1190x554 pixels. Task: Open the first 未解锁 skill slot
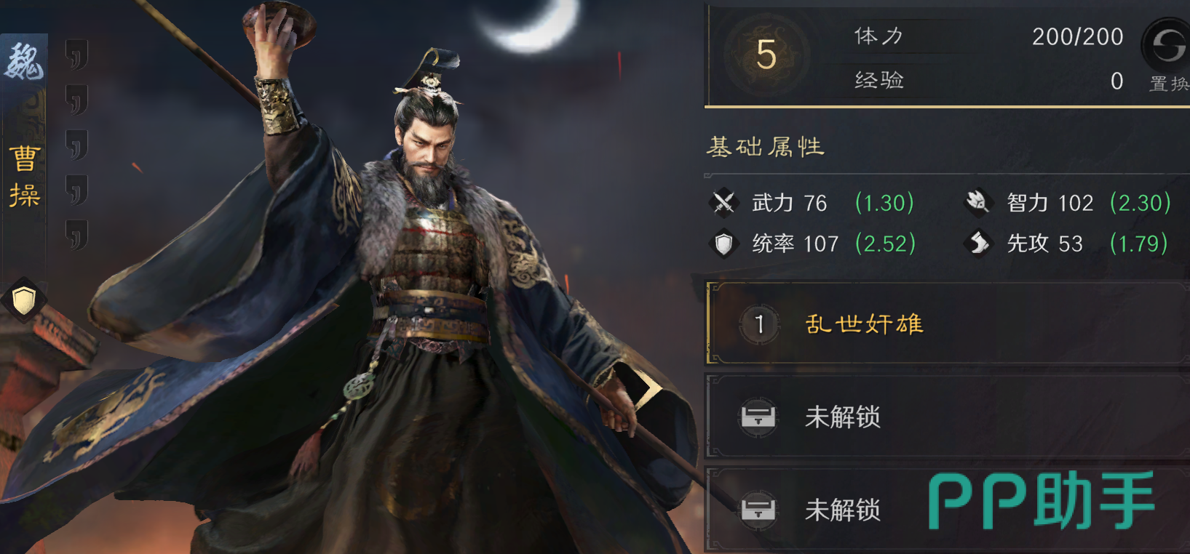coord(948,417)
